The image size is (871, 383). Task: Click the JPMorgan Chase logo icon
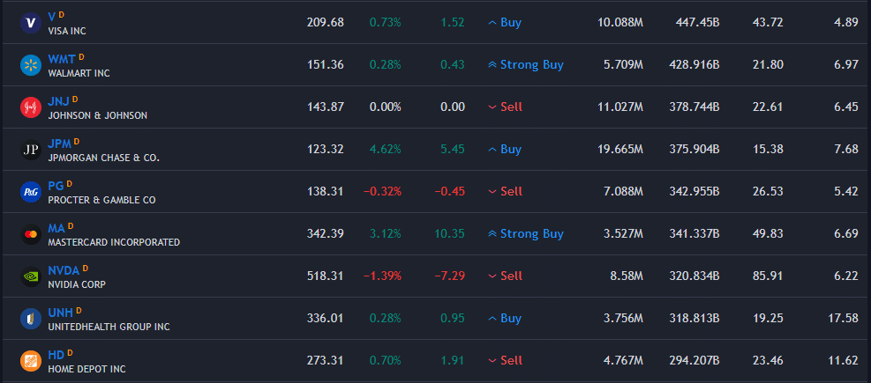(31, 150)
